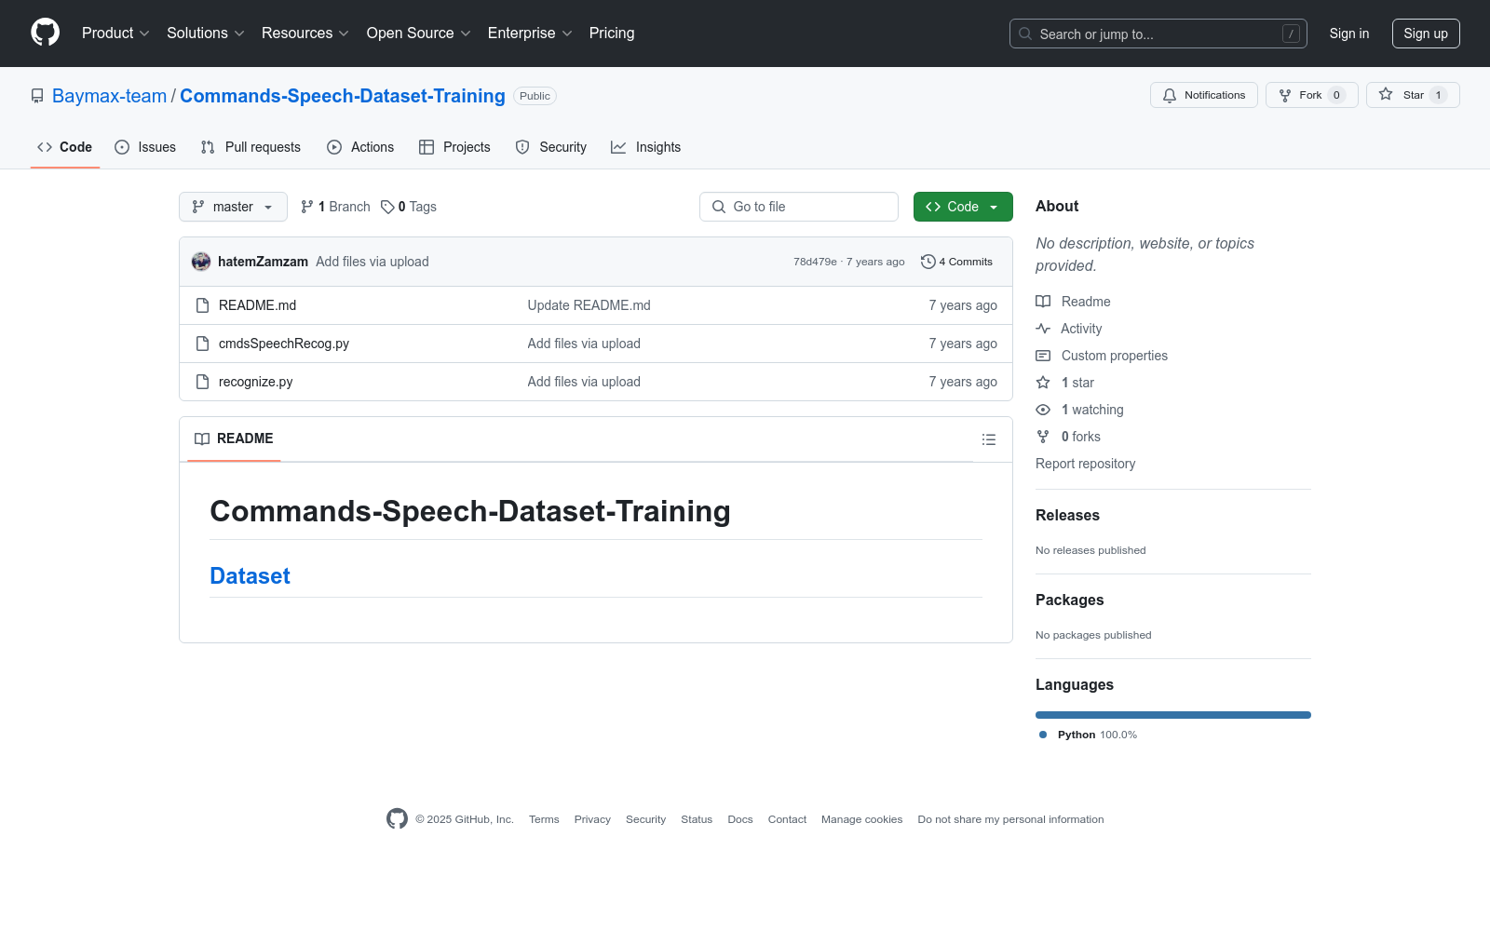
Task: Click the Docs footer link
Action: click(x=740, y=819)
